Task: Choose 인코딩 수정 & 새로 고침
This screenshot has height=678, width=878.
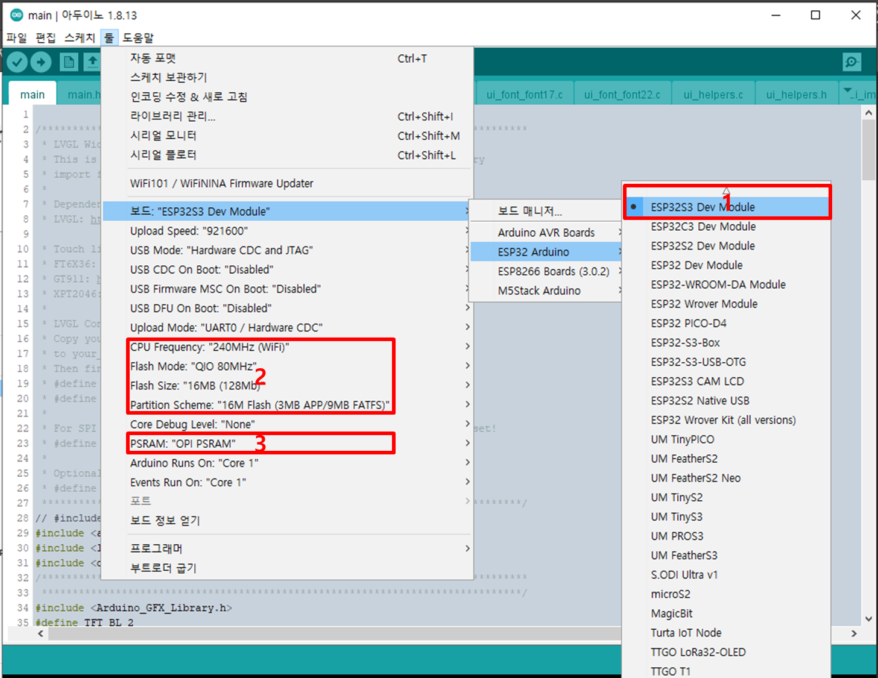Action: click(288, 97)
